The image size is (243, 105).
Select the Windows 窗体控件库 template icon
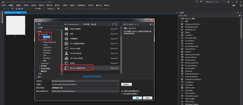(66, 68)
